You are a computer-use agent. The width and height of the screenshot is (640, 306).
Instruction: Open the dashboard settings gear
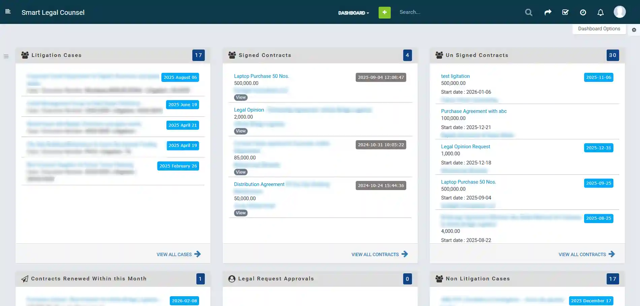(x=634, y=30)
